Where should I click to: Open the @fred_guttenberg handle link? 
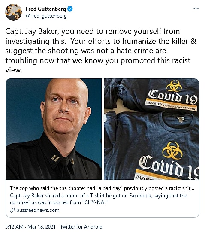(46, 16)
